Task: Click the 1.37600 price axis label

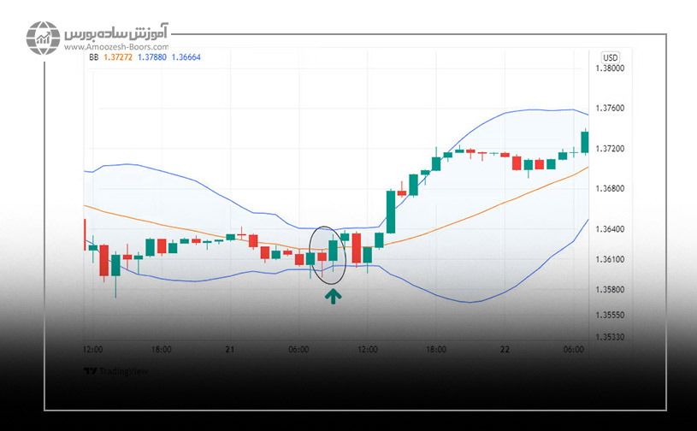Action: 608,109
